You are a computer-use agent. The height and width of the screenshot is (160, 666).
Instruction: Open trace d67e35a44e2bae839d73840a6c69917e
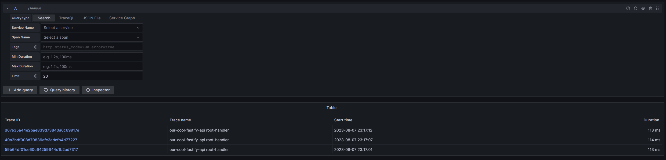[x=42, y=130]
